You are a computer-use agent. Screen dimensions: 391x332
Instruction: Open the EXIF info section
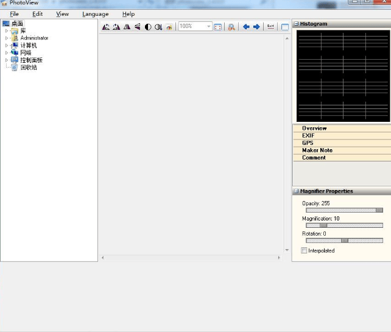pyautogui.click(x=308, y=136)
